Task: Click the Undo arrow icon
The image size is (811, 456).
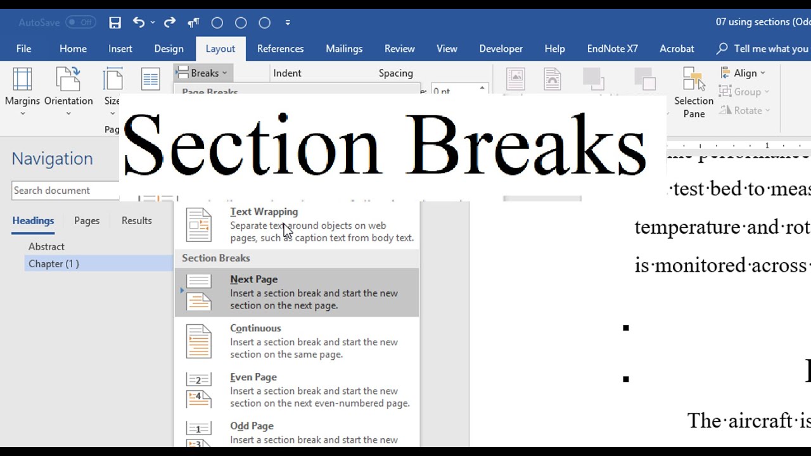Action: (139, 23)
